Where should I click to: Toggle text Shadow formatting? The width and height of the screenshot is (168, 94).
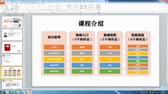pyautogui.click(x=28, y=10)
